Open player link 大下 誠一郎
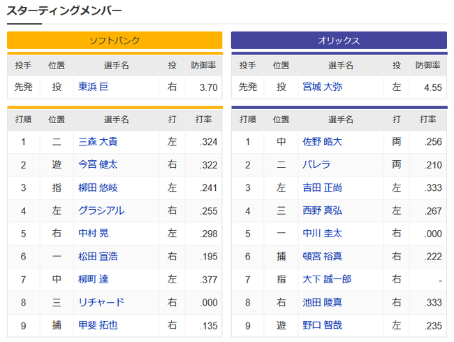The height and width of the screenshot is (342, 454). click(x=327, y=279)
